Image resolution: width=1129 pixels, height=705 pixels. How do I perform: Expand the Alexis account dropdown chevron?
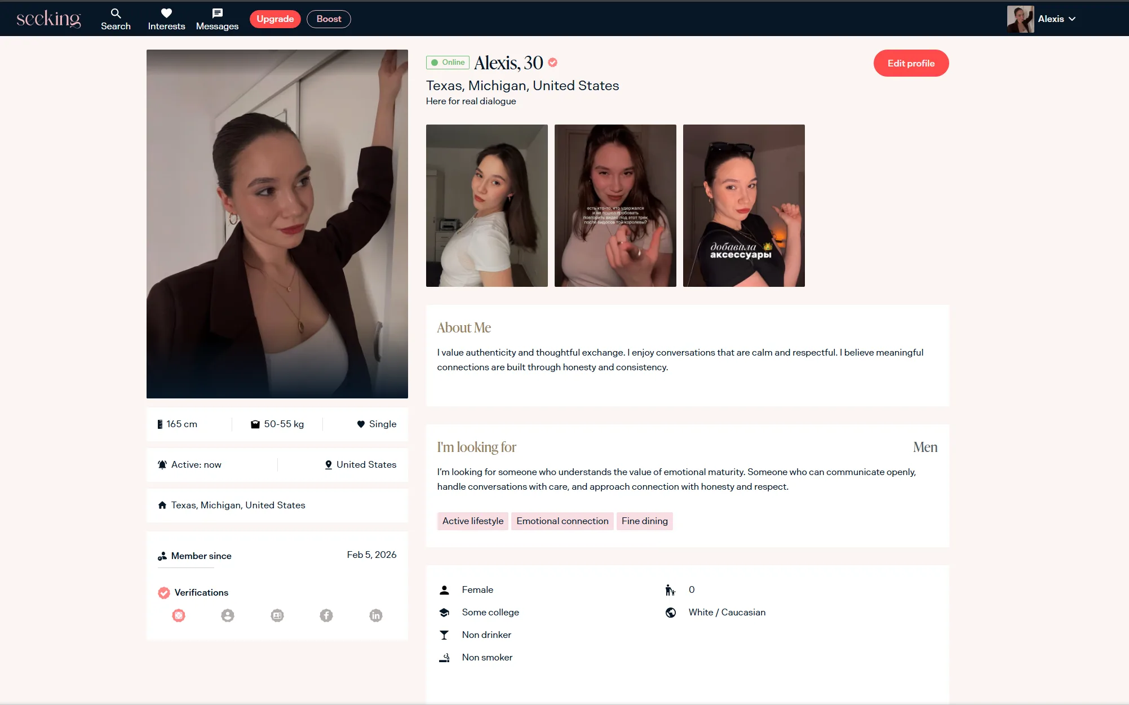coord(1072,19)
